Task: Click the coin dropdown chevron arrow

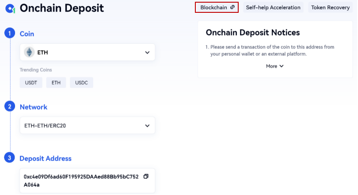Action: click(x=148, y=52)
